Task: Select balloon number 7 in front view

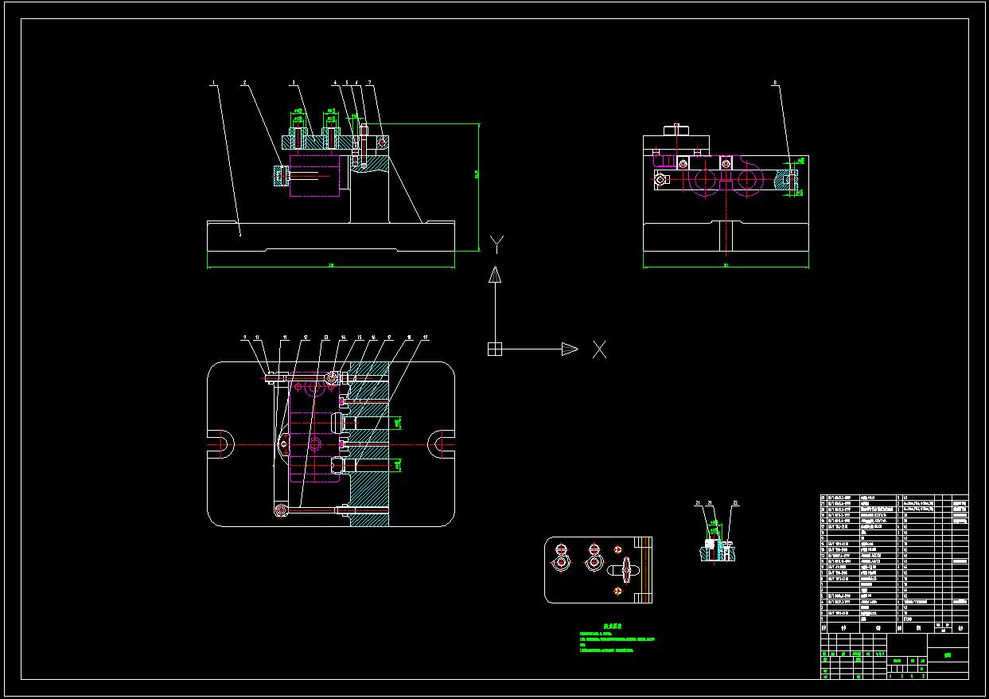Action: click(x=369, y=82)
